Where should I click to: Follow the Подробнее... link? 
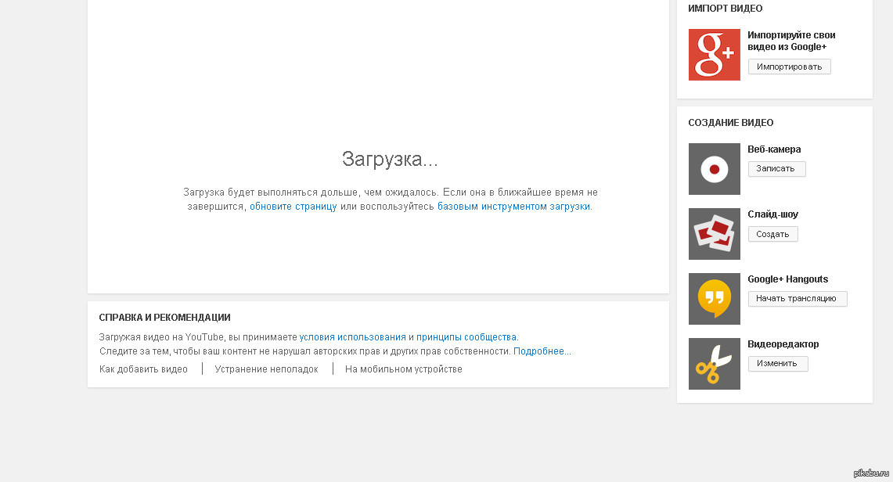click(x=542, y=351)
